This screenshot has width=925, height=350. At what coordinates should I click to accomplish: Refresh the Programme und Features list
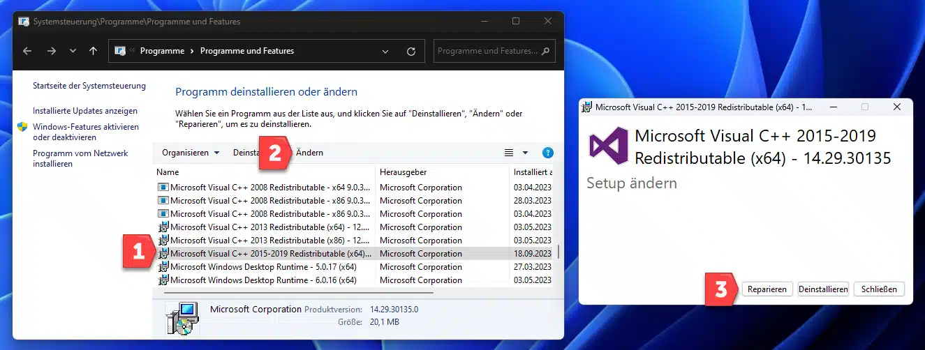click(411, 51)
